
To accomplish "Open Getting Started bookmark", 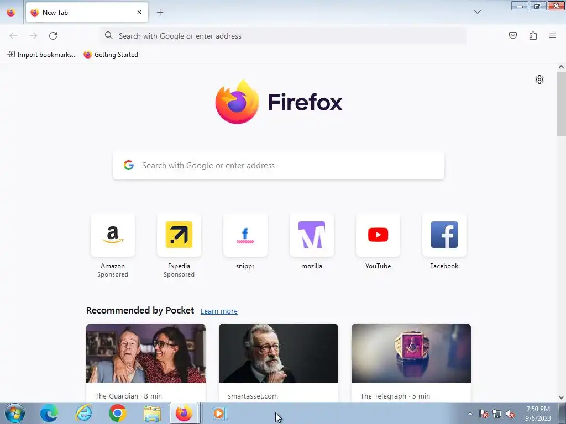I will click(x=111, y=55).
